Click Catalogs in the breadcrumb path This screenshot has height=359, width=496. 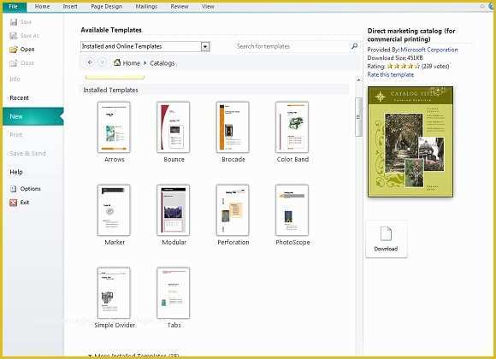[162, 63]
